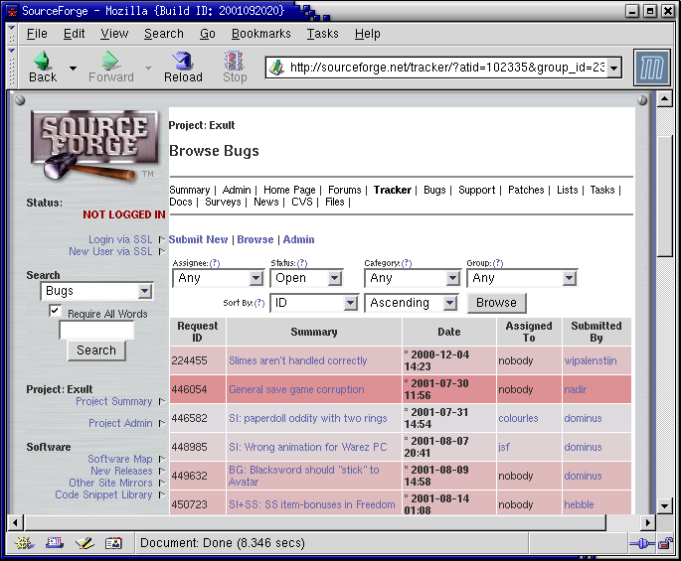
Task: Click the sidebar Search button
Action: coord(96,351)
